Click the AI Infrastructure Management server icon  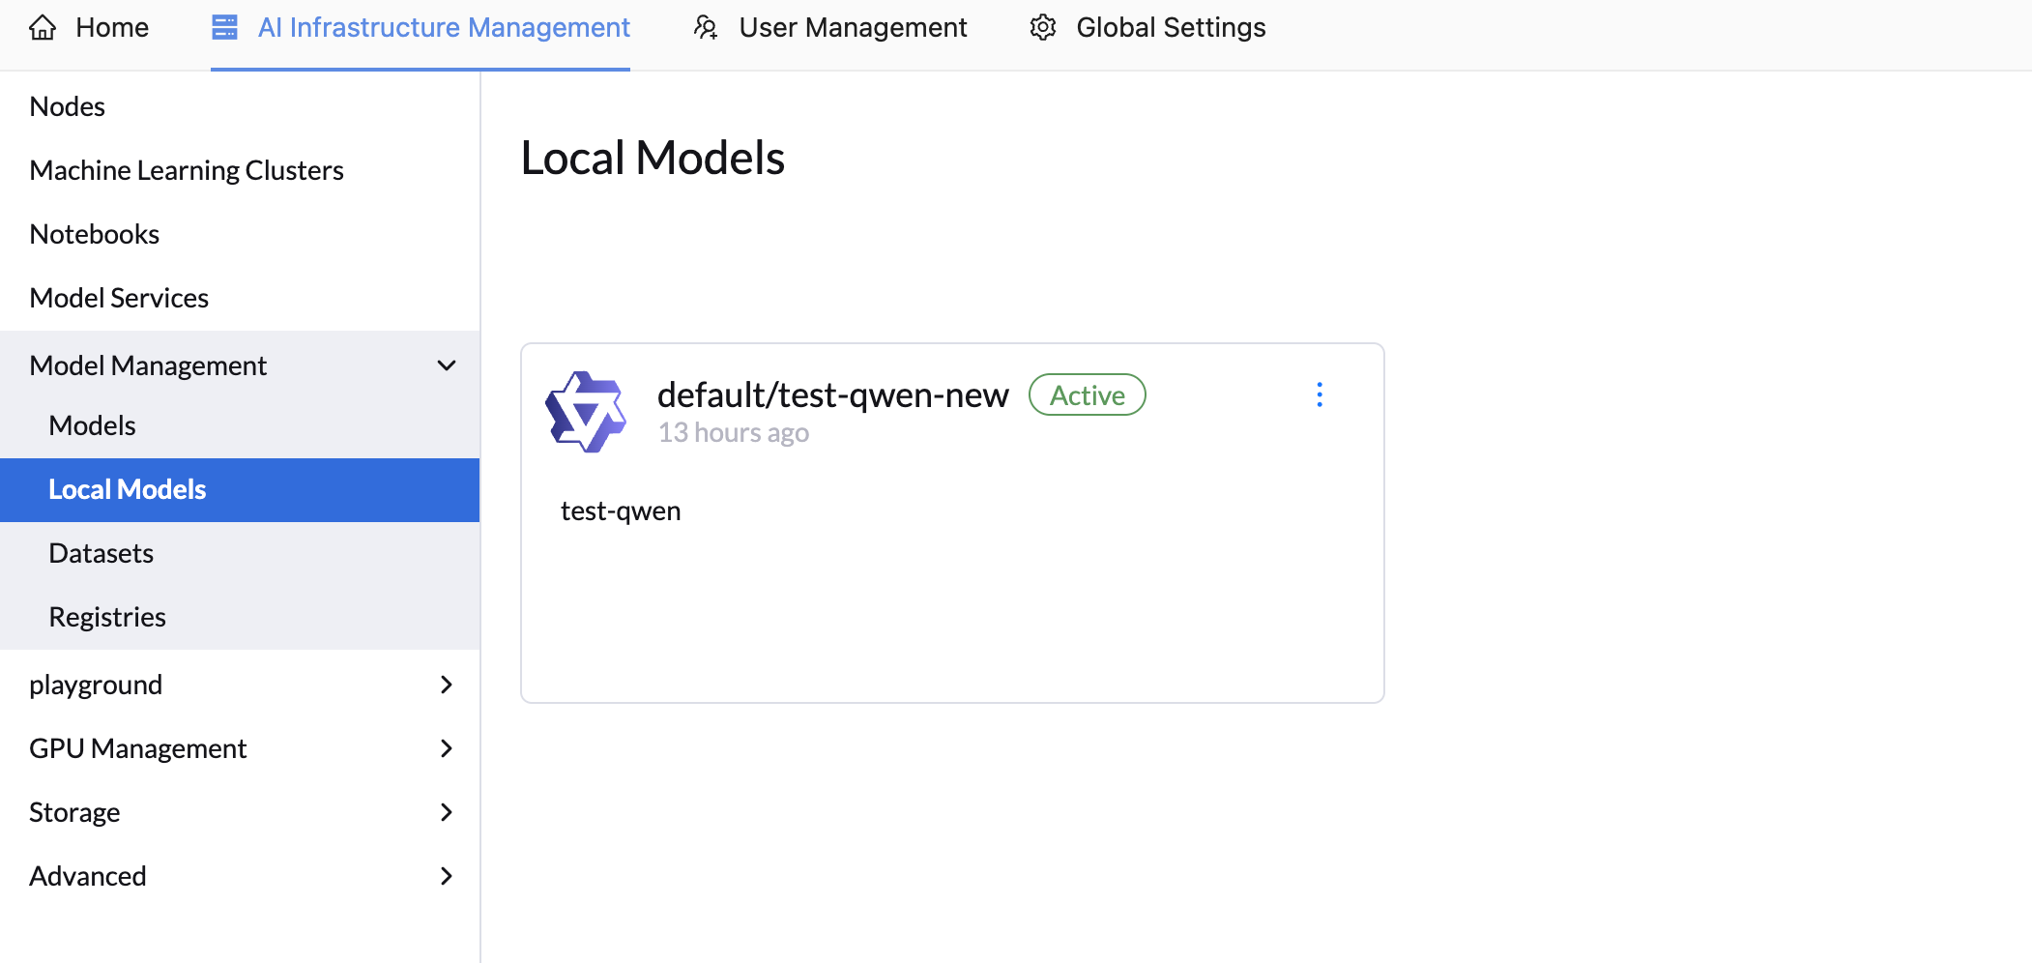click(x=224, y=27)
